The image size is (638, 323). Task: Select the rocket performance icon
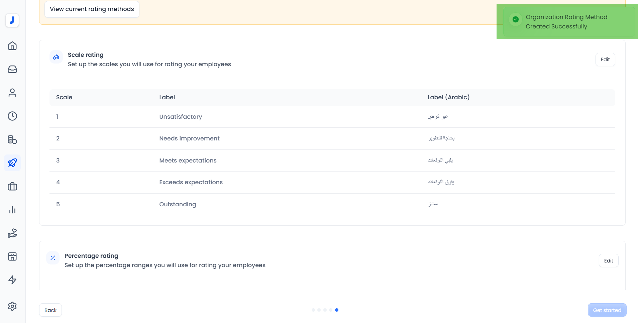12,163
